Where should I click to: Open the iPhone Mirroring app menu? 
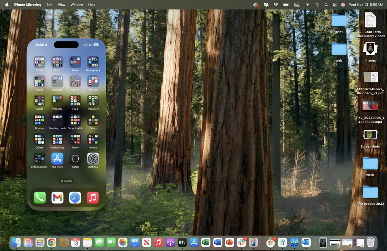[28, 5]
